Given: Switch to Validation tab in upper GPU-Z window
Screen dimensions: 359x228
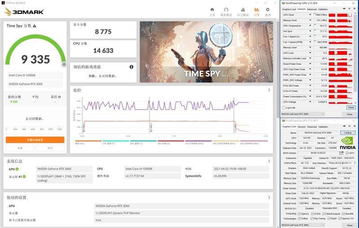Looking at the screenshot, I should pos(323,9).
